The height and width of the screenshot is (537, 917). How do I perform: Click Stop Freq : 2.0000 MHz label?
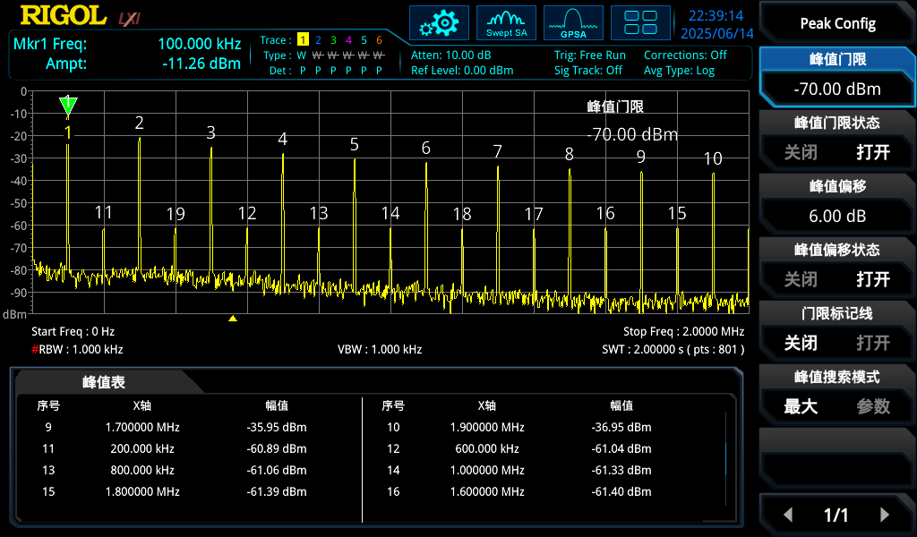click(683, 331)
